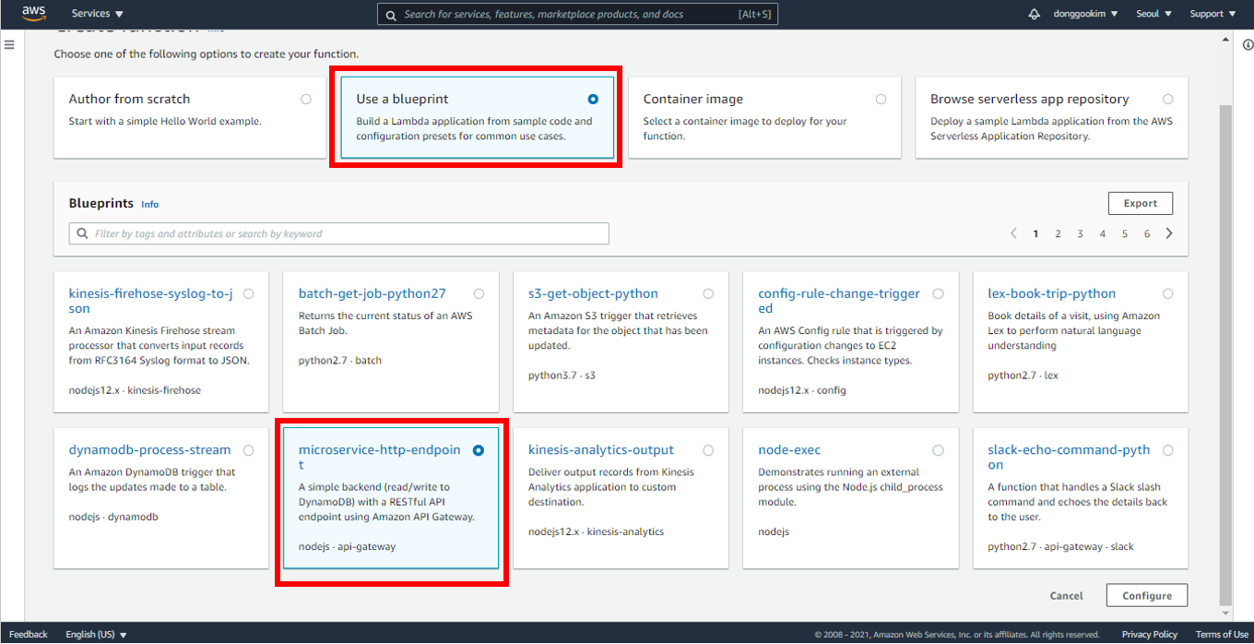Click the vertical page scrollbar
The height and width of the screenshot is (644, 1254).
(x=1225, y=355)
